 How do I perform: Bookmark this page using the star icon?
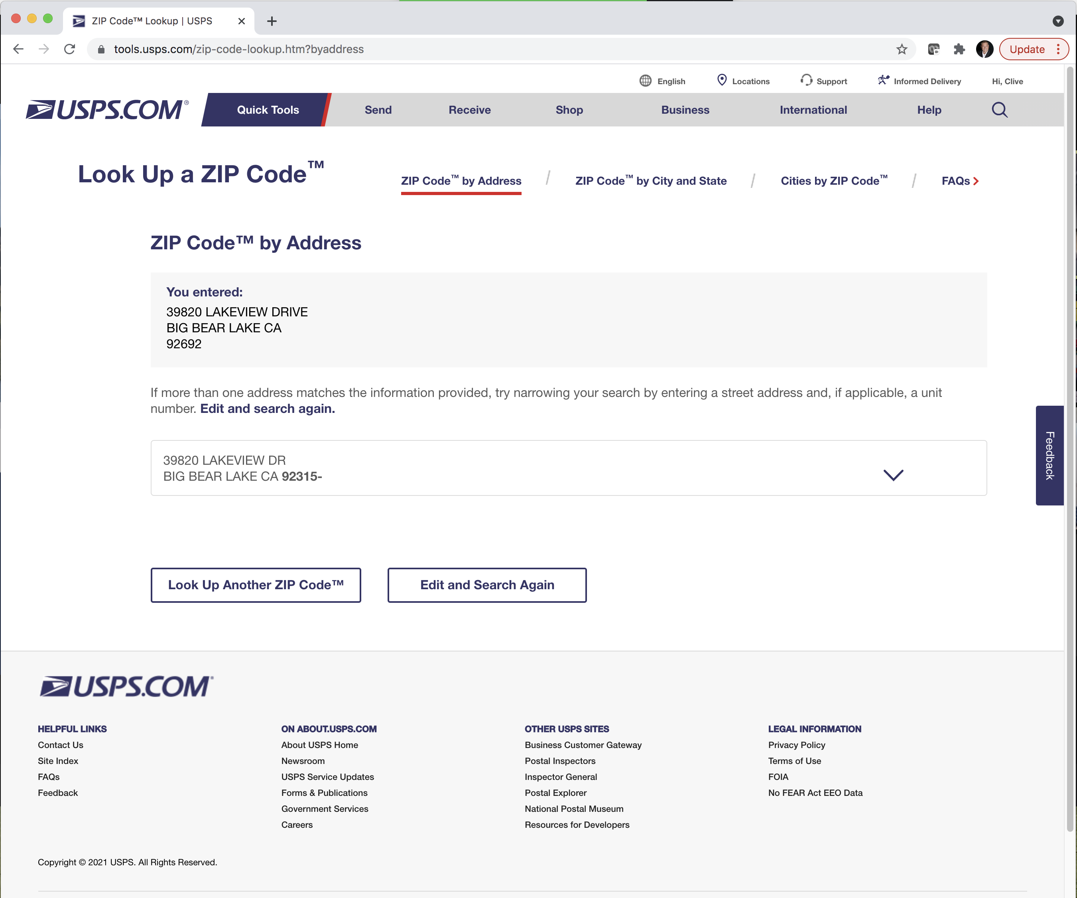[x=901, y=49]
